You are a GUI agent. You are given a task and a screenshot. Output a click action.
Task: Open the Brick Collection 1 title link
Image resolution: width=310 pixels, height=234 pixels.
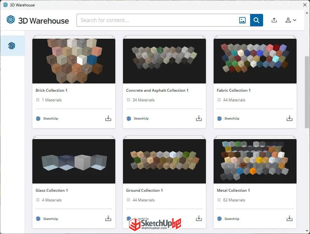[52, 90]
